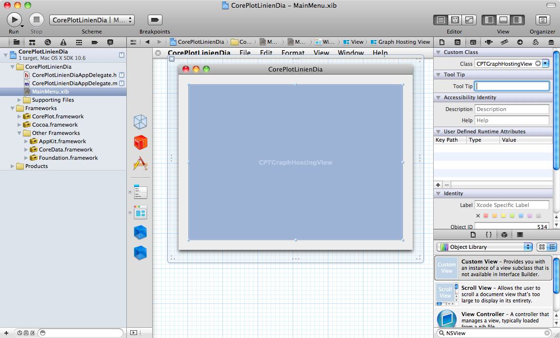This screenshot has height=338, width=560.
Task: Collapse the Custom Class section
Action: (438, 52)
